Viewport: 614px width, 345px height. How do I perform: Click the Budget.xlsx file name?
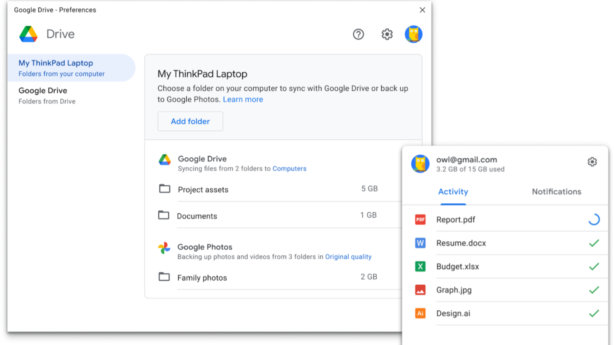click(x=457, y=267)
